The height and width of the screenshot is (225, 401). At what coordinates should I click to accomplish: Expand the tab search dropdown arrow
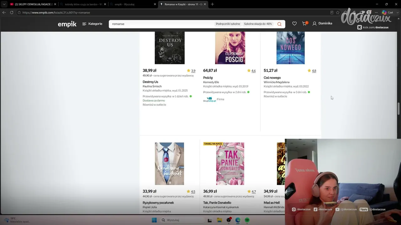(4, 4)
